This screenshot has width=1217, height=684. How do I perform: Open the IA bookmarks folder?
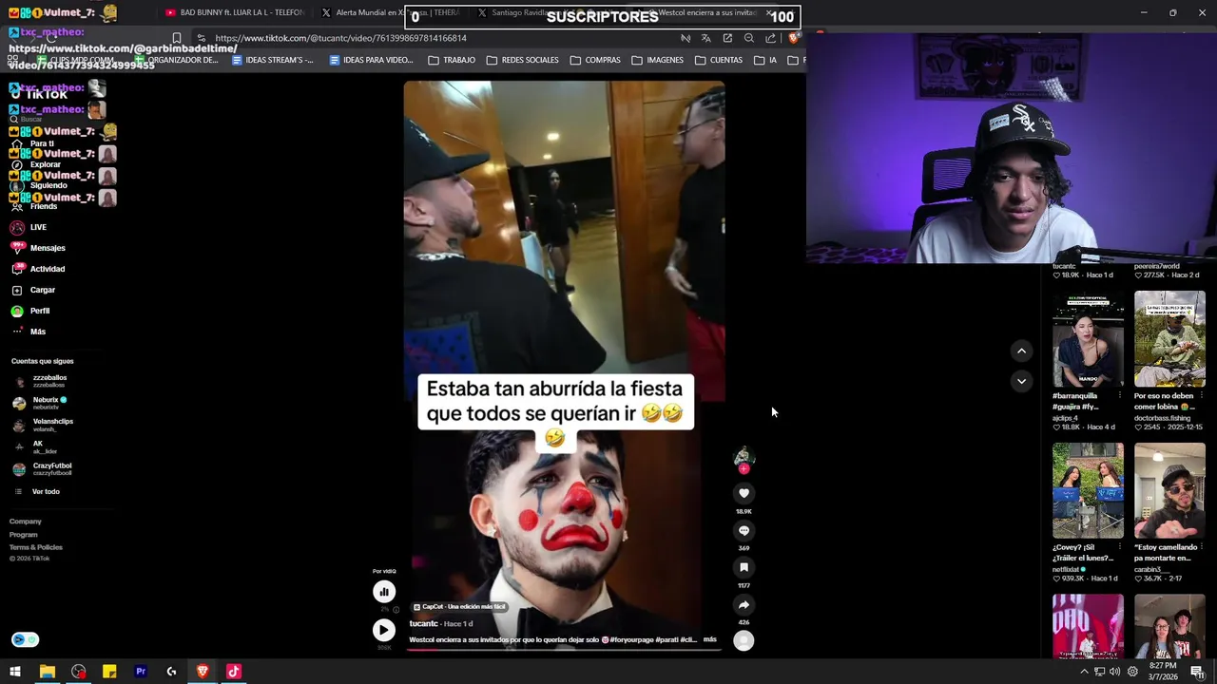click(765, 60)
